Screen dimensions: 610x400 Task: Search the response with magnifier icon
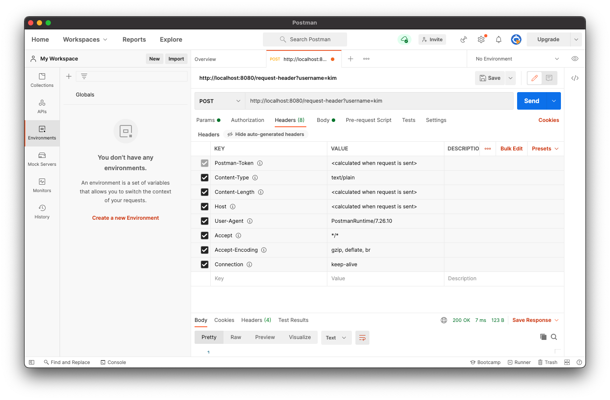coord(554,337)
